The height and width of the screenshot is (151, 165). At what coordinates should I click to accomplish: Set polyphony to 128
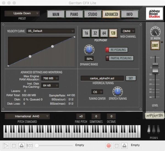(x=113, y=33)
